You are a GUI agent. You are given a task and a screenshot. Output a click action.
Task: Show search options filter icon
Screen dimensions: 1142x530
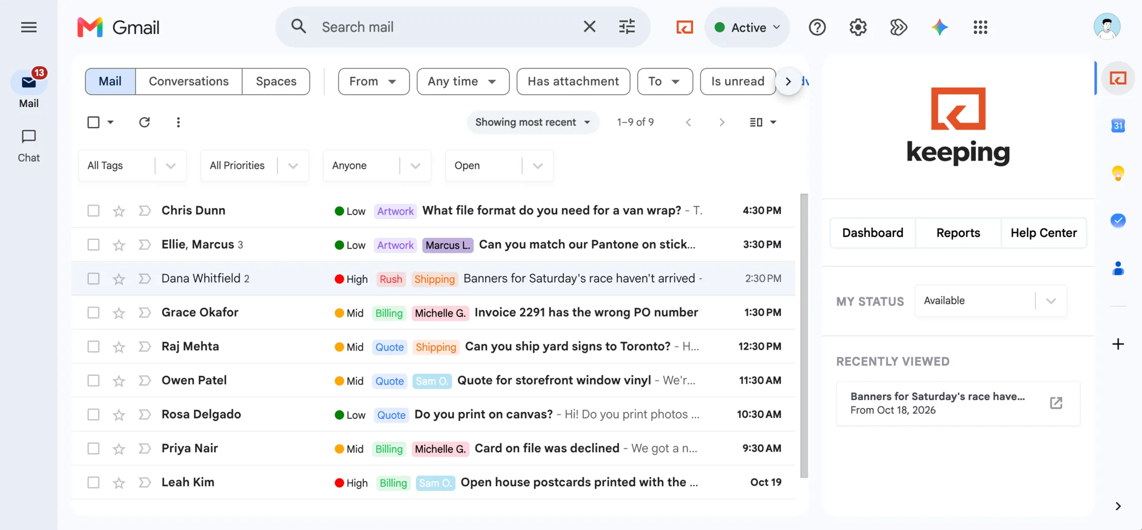click(627, 26)
